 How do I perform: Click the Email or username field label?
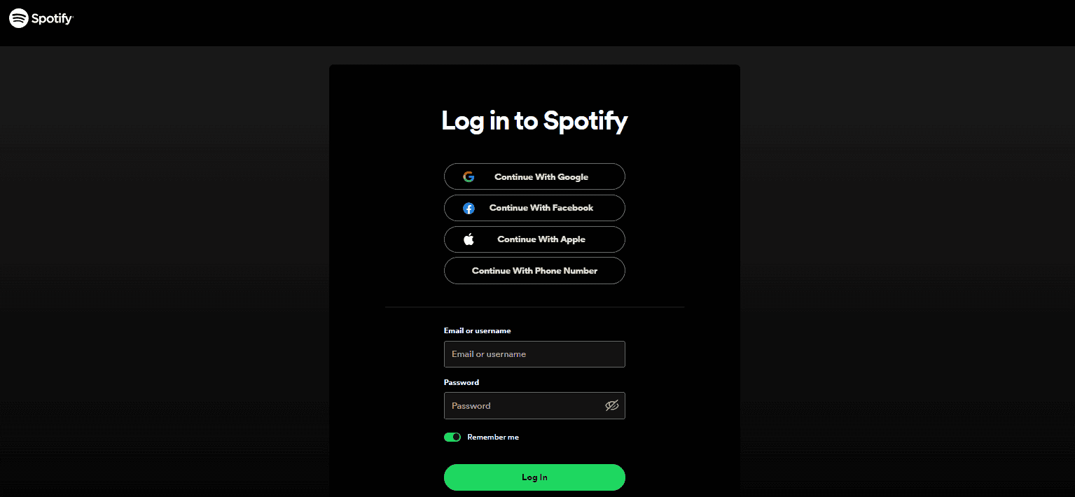tap(478, 330)
